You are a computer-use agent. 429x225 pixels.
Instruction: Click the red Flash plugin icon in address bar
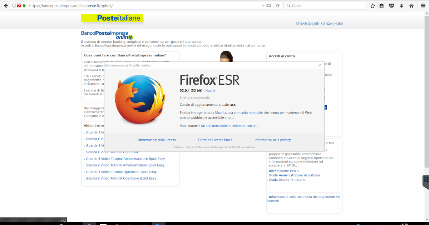click(19, 6)
